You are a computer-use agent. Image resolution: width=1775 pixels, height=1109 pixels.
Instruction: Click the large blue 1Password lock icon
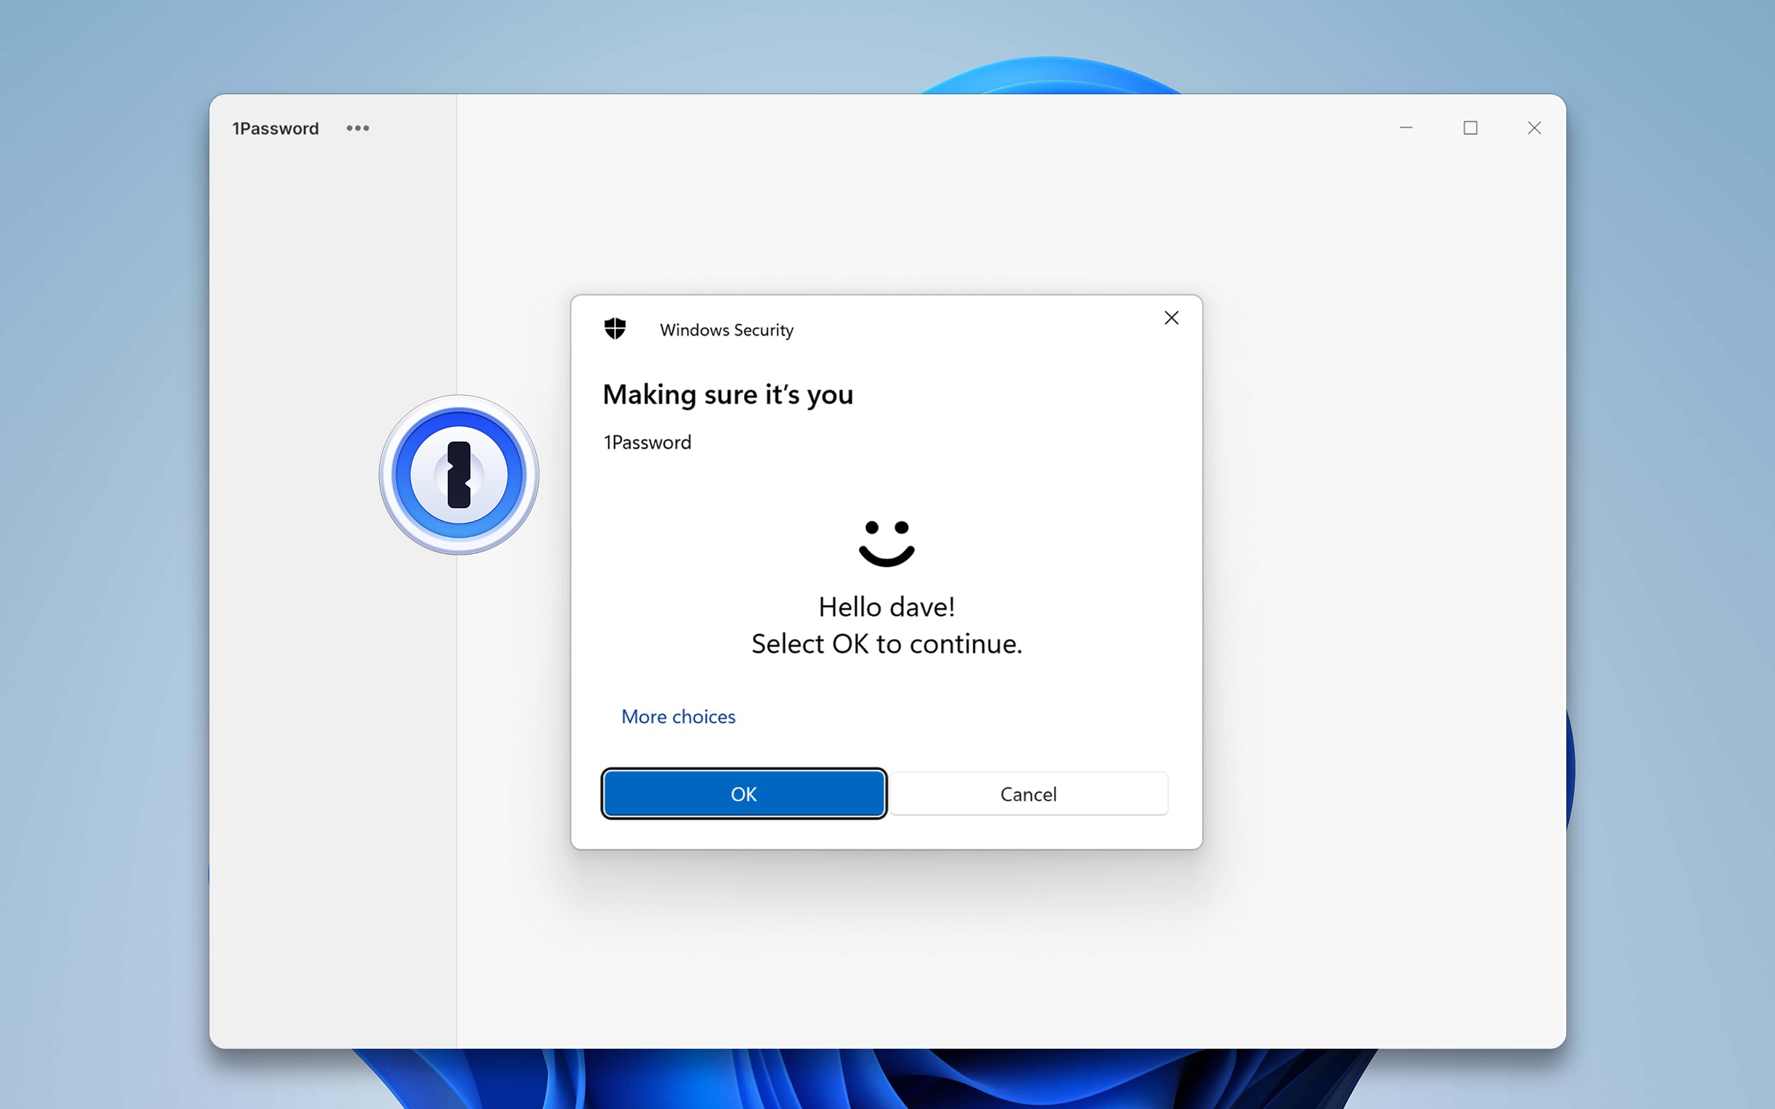tap(458, 475)
